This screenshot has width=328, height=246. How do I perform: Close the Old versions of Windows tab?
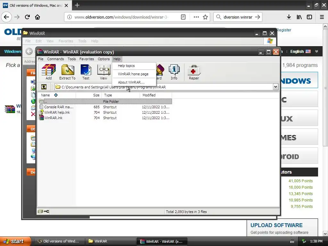point(66,5)
